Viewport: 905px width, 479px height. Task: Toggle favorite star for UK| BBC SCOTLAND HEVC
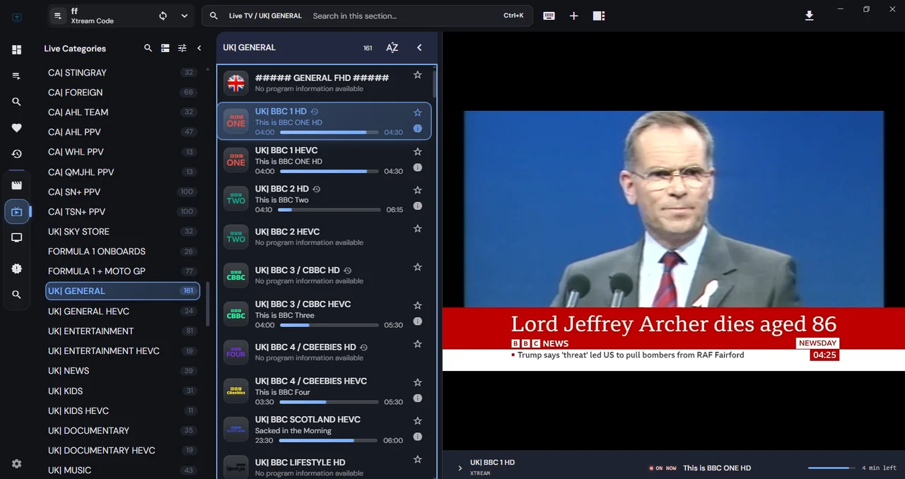pyautogui.click(x=417, y=421)
